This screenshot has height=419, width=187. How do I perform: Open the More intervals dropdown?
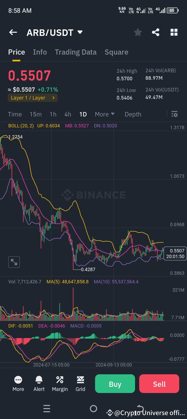pyautogui.click(x=104, y=114)
